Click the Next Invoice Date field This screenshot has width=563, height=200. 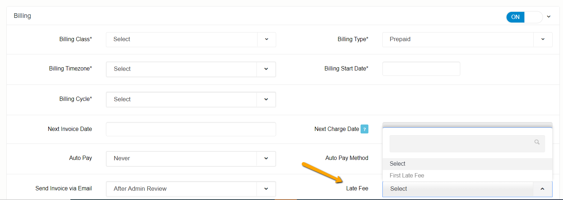pos(191,129)
